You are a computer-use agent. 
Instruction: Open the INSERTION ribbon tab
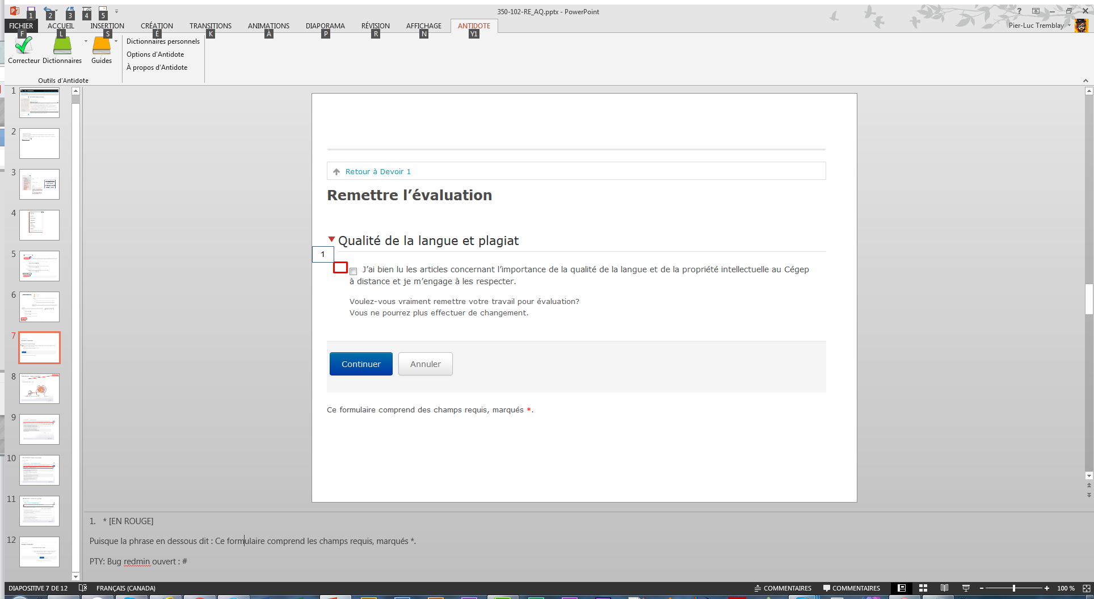pos(107,26)
